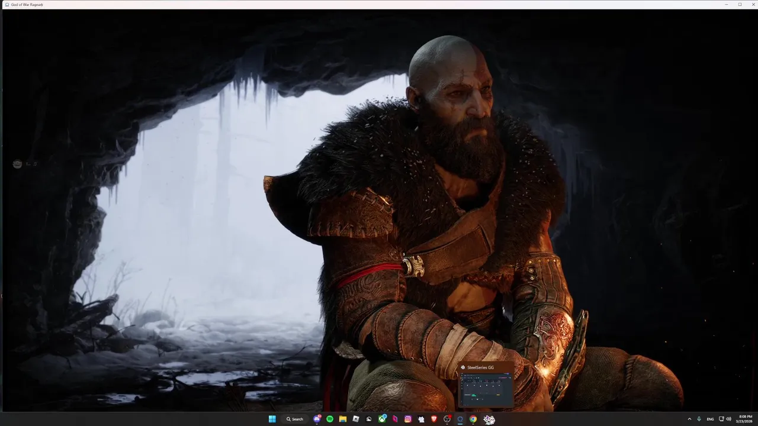Open the Xbox app taskbar icon
The height and width of the screenshot is (426, 758).
(x=383, y=419)
